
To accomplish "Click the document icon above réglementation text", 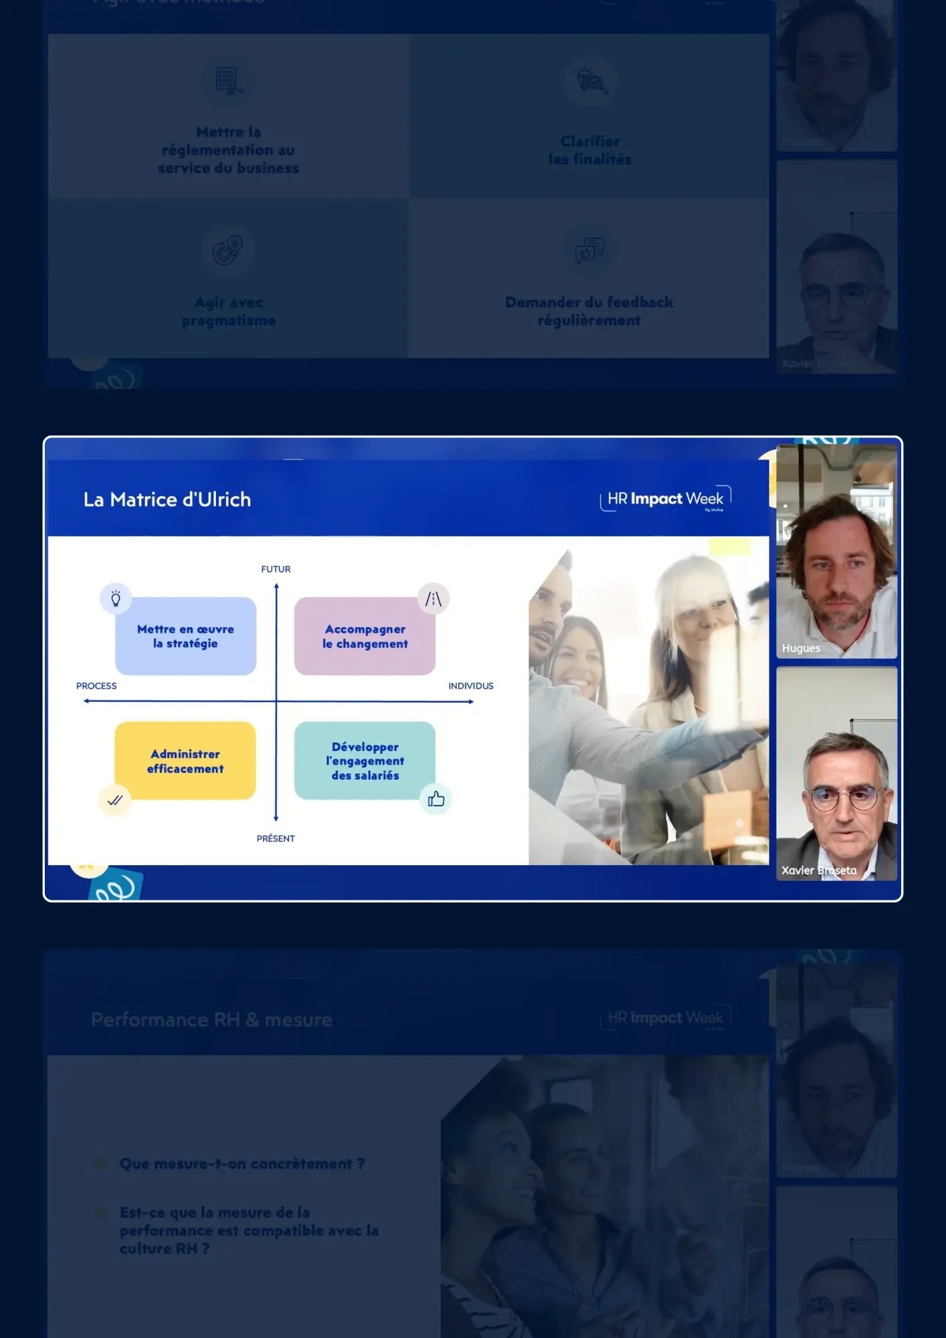I will 228,81.
